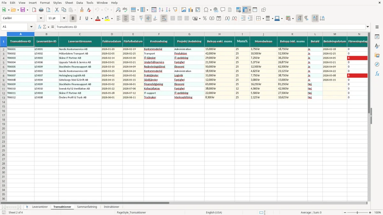
Task: Click the Save document icon
Action: (23, 10)
